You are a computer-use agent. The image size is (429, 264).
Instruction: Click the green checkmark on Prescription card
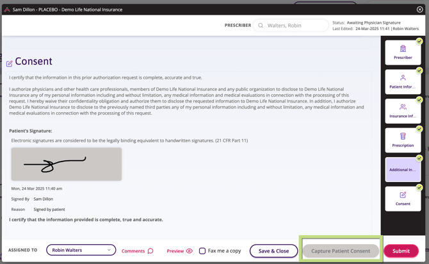click(419, 129)
